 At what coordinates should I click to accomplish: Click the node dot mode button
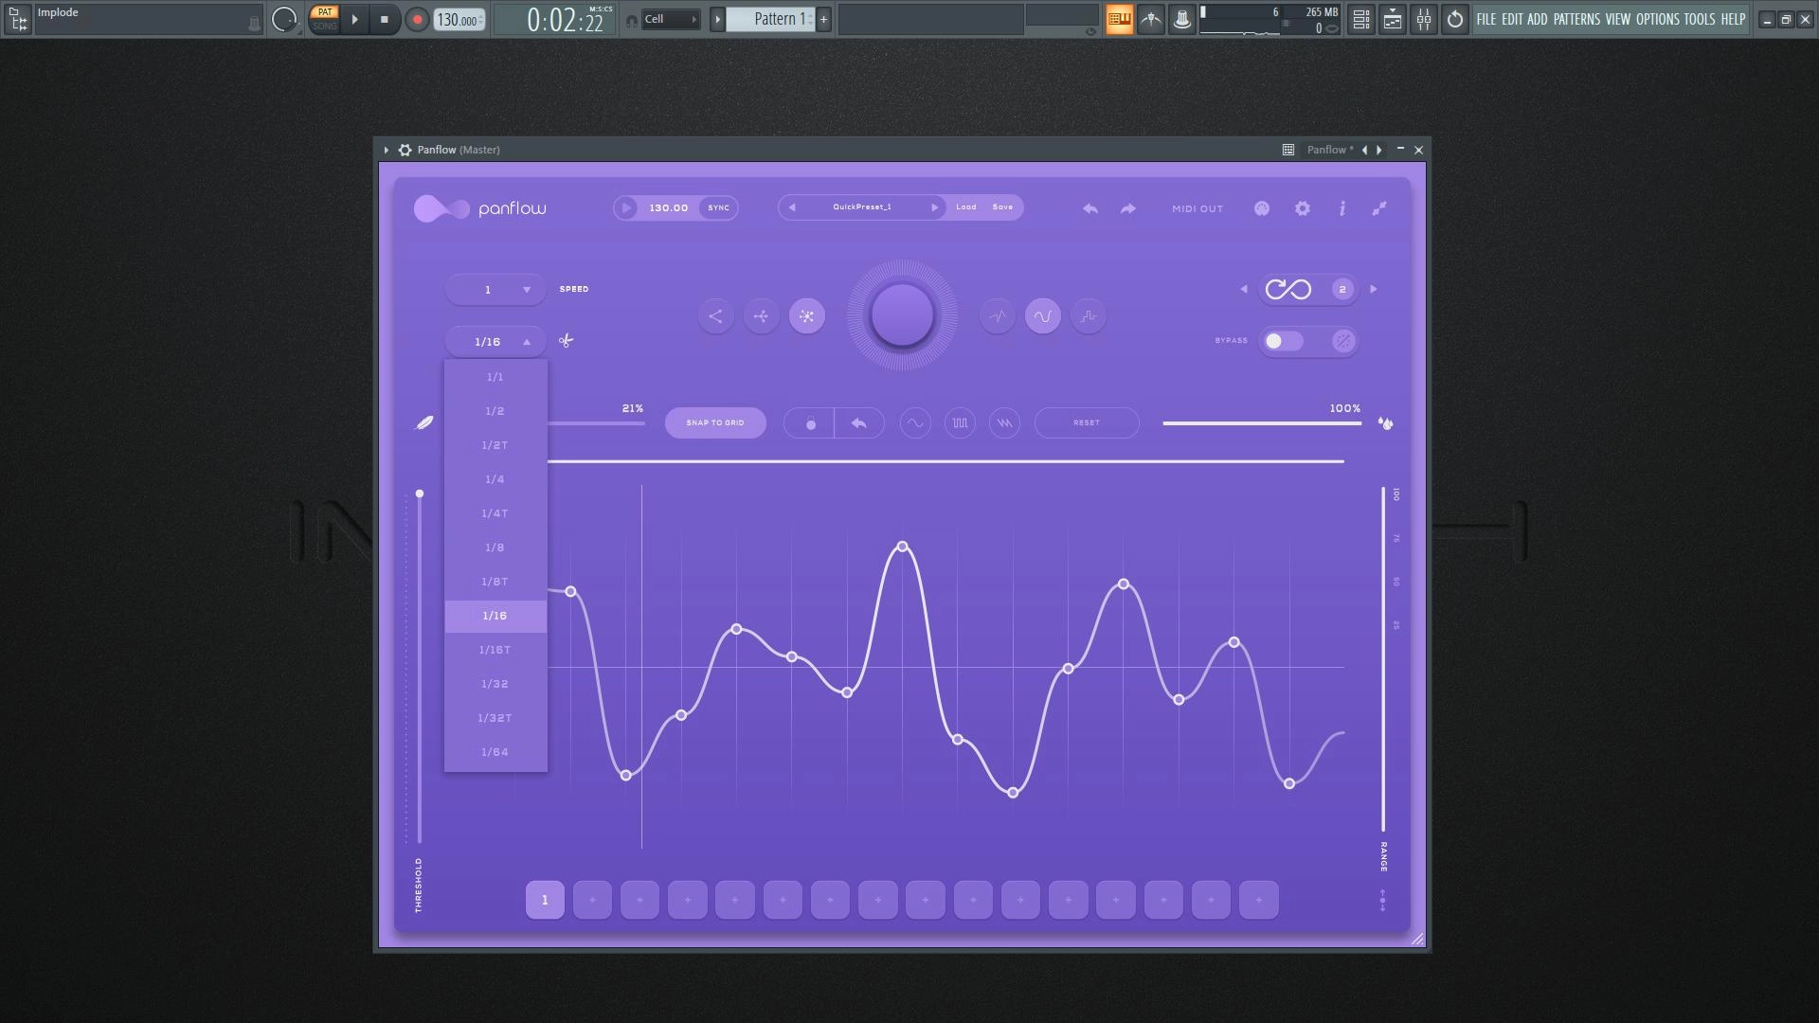[x=809, y=423]
